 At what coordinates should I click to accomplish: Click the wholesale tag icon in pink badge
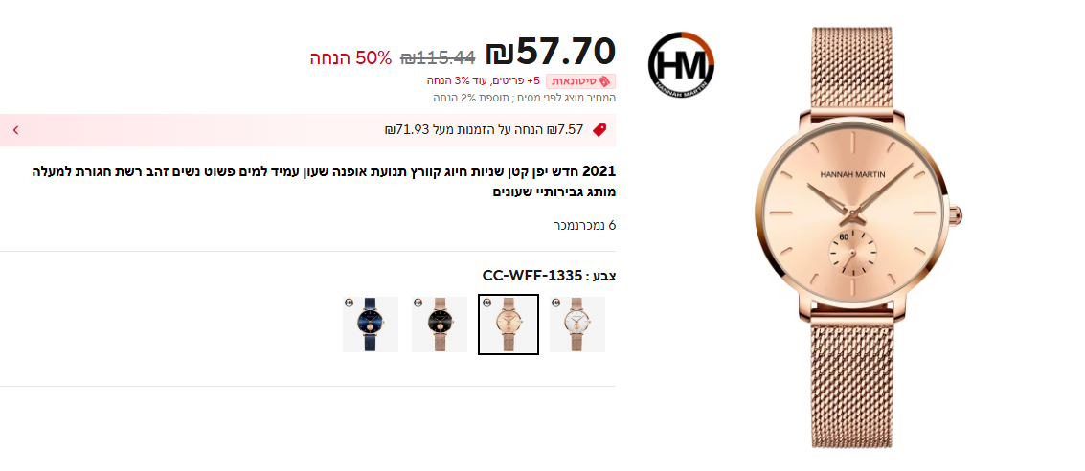tap(604, 81)
